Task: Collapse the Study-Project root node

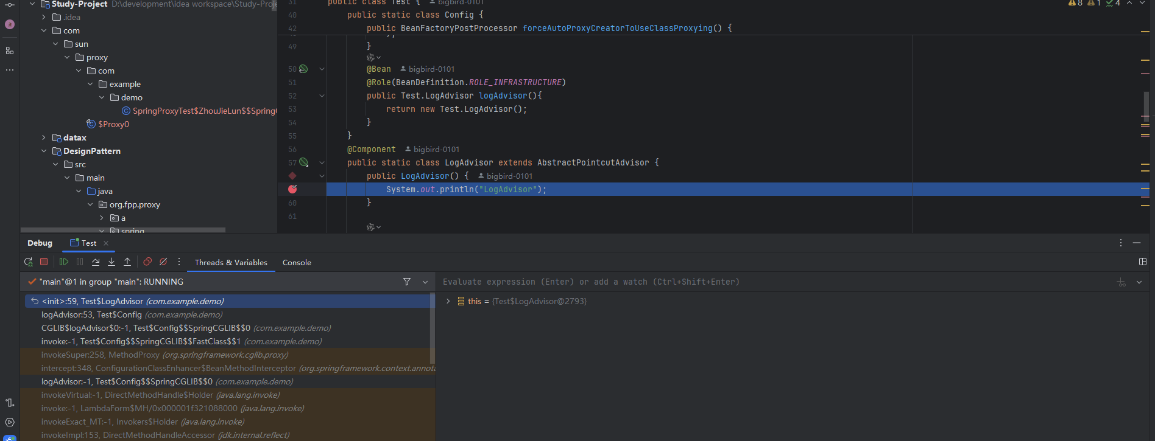Action: click(x=32, y=4)
